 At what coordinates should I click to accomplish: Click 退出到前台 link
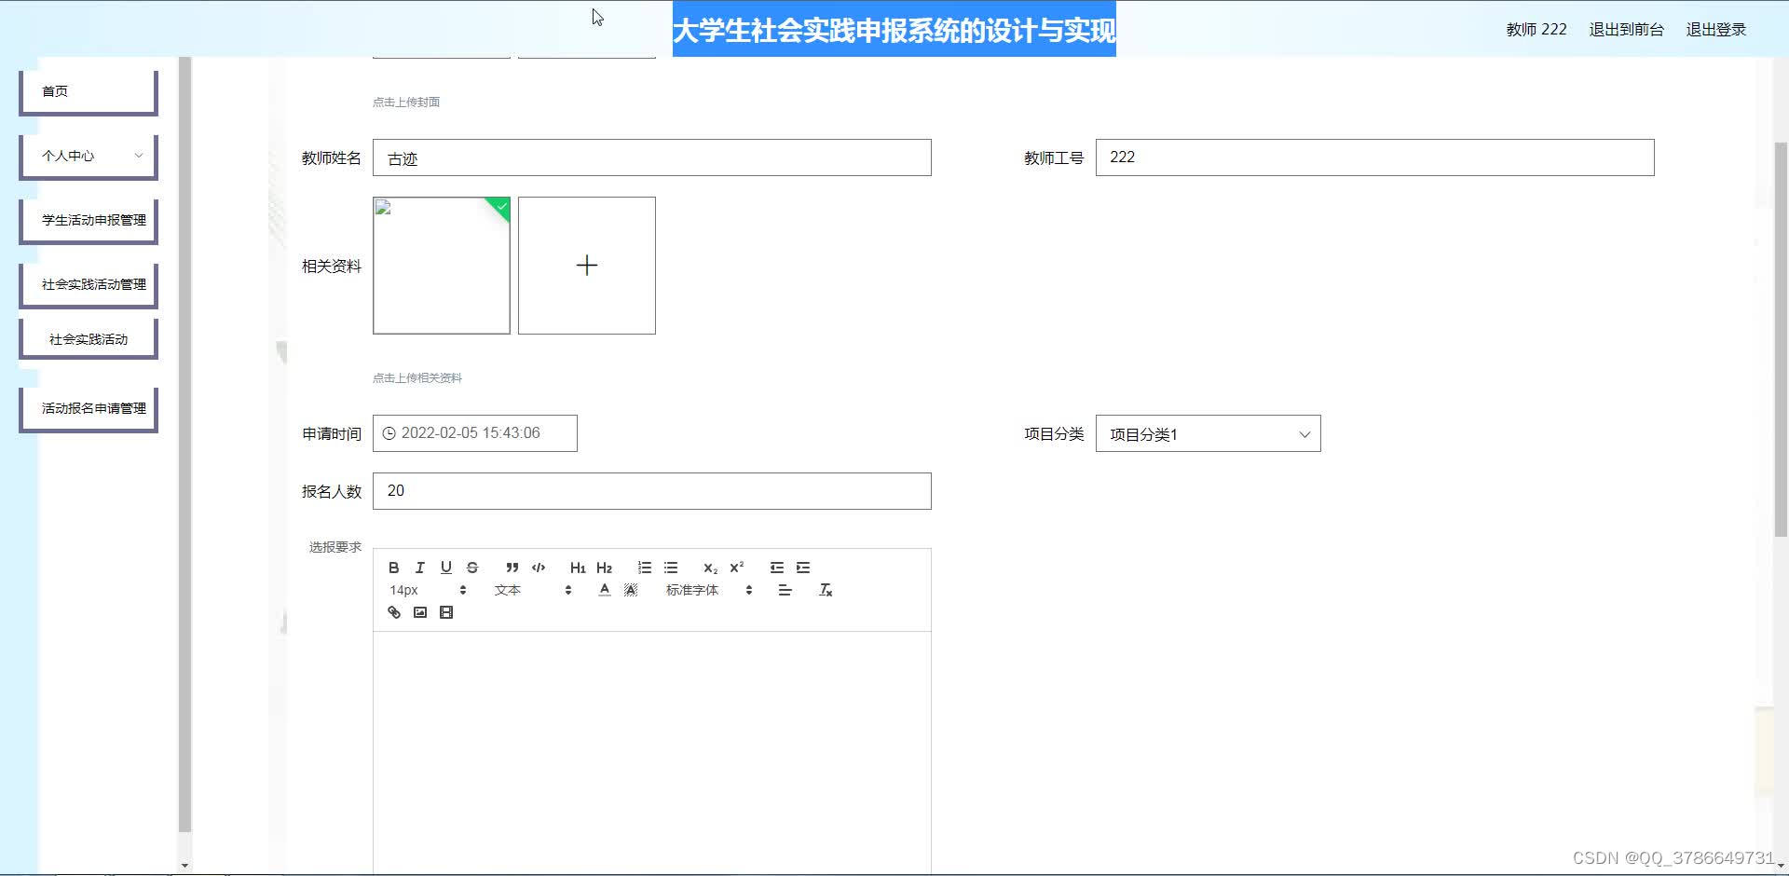point(1626,30)
